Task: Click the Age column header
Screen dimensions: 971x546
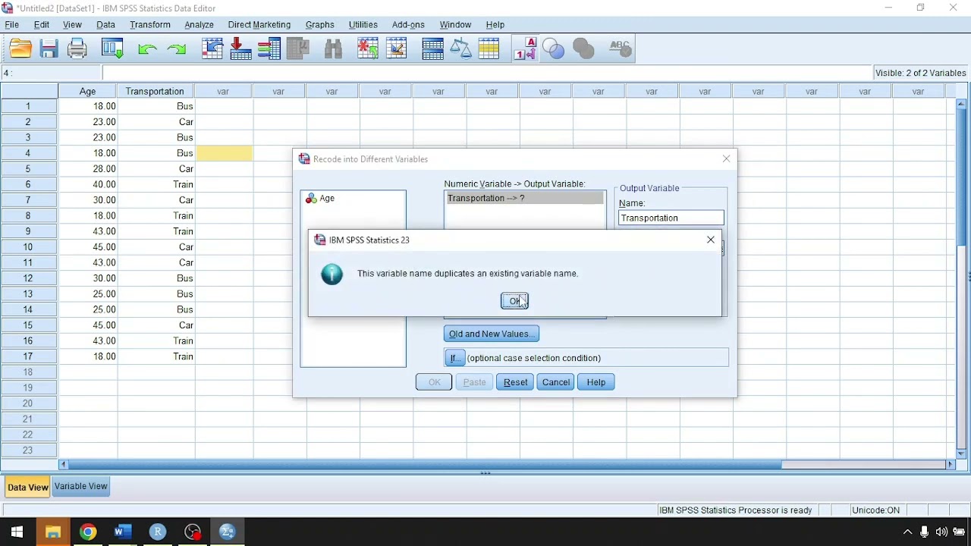Action: 88,91
